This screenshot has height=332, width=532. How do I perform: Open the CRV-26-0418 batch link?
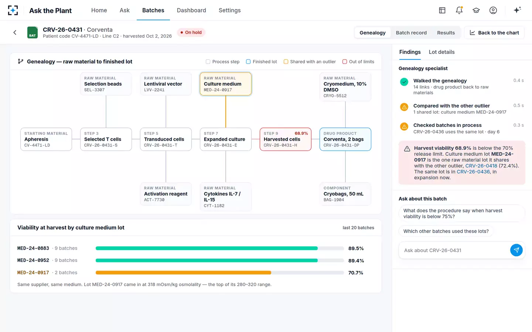click(481, 166)
